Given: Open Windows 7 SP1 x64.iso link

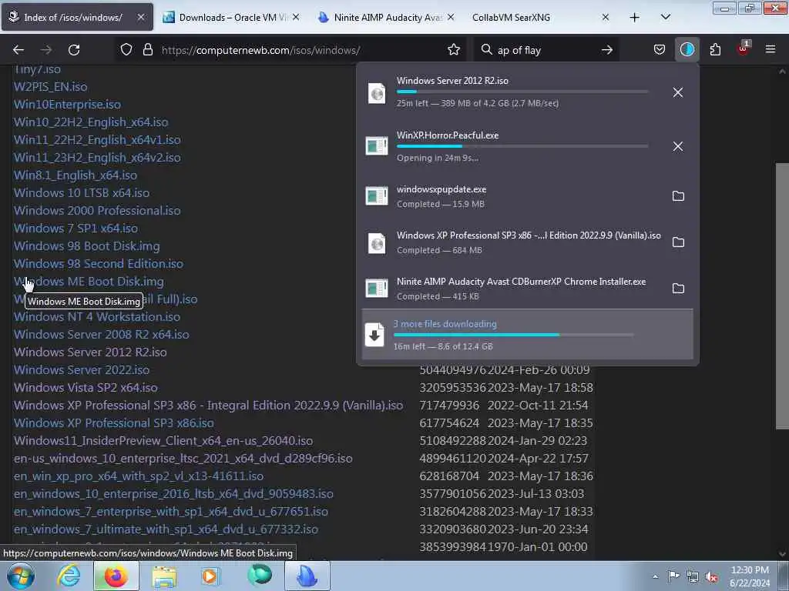Looking at the screenshot, I should click(x=76, y=228).
